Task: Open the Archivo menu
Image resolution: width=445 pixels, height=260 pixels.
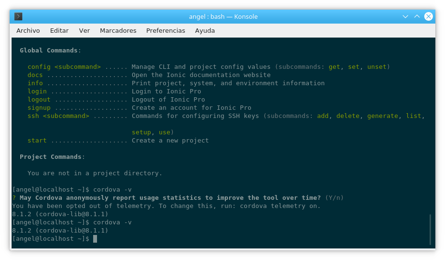Action: (28, 31)
